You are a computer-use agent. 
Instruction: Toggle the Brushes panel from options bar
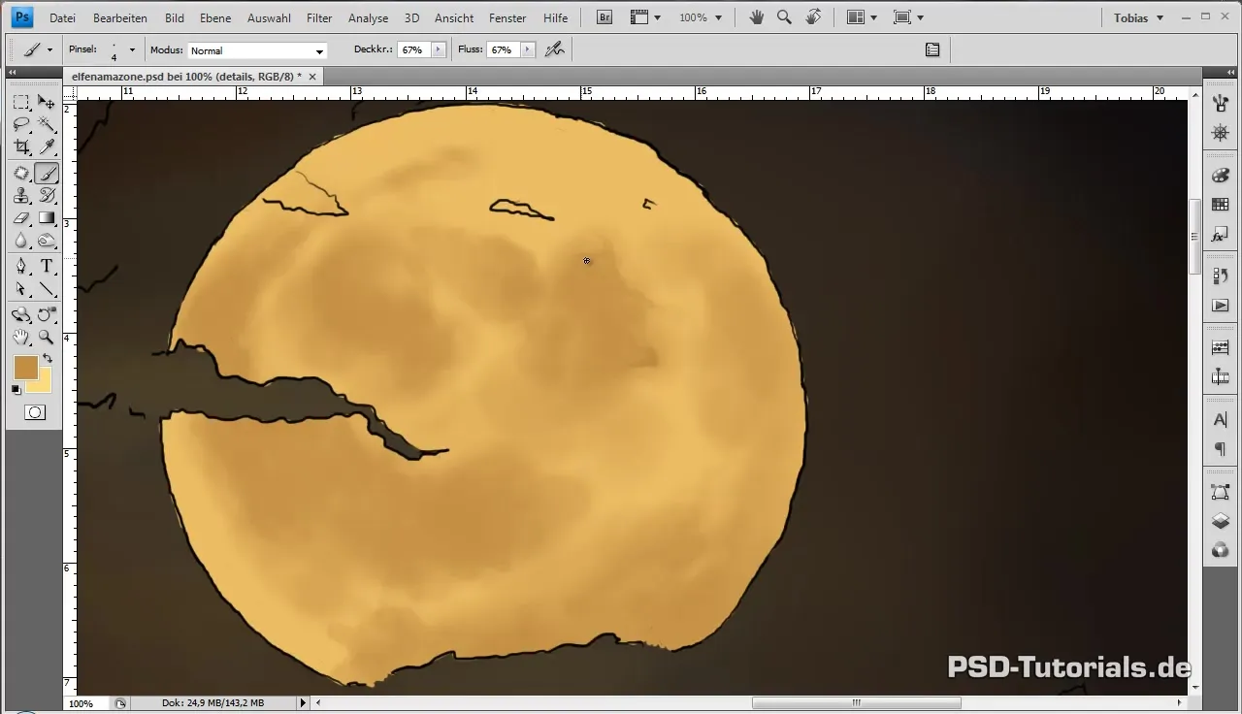point(932,49)
